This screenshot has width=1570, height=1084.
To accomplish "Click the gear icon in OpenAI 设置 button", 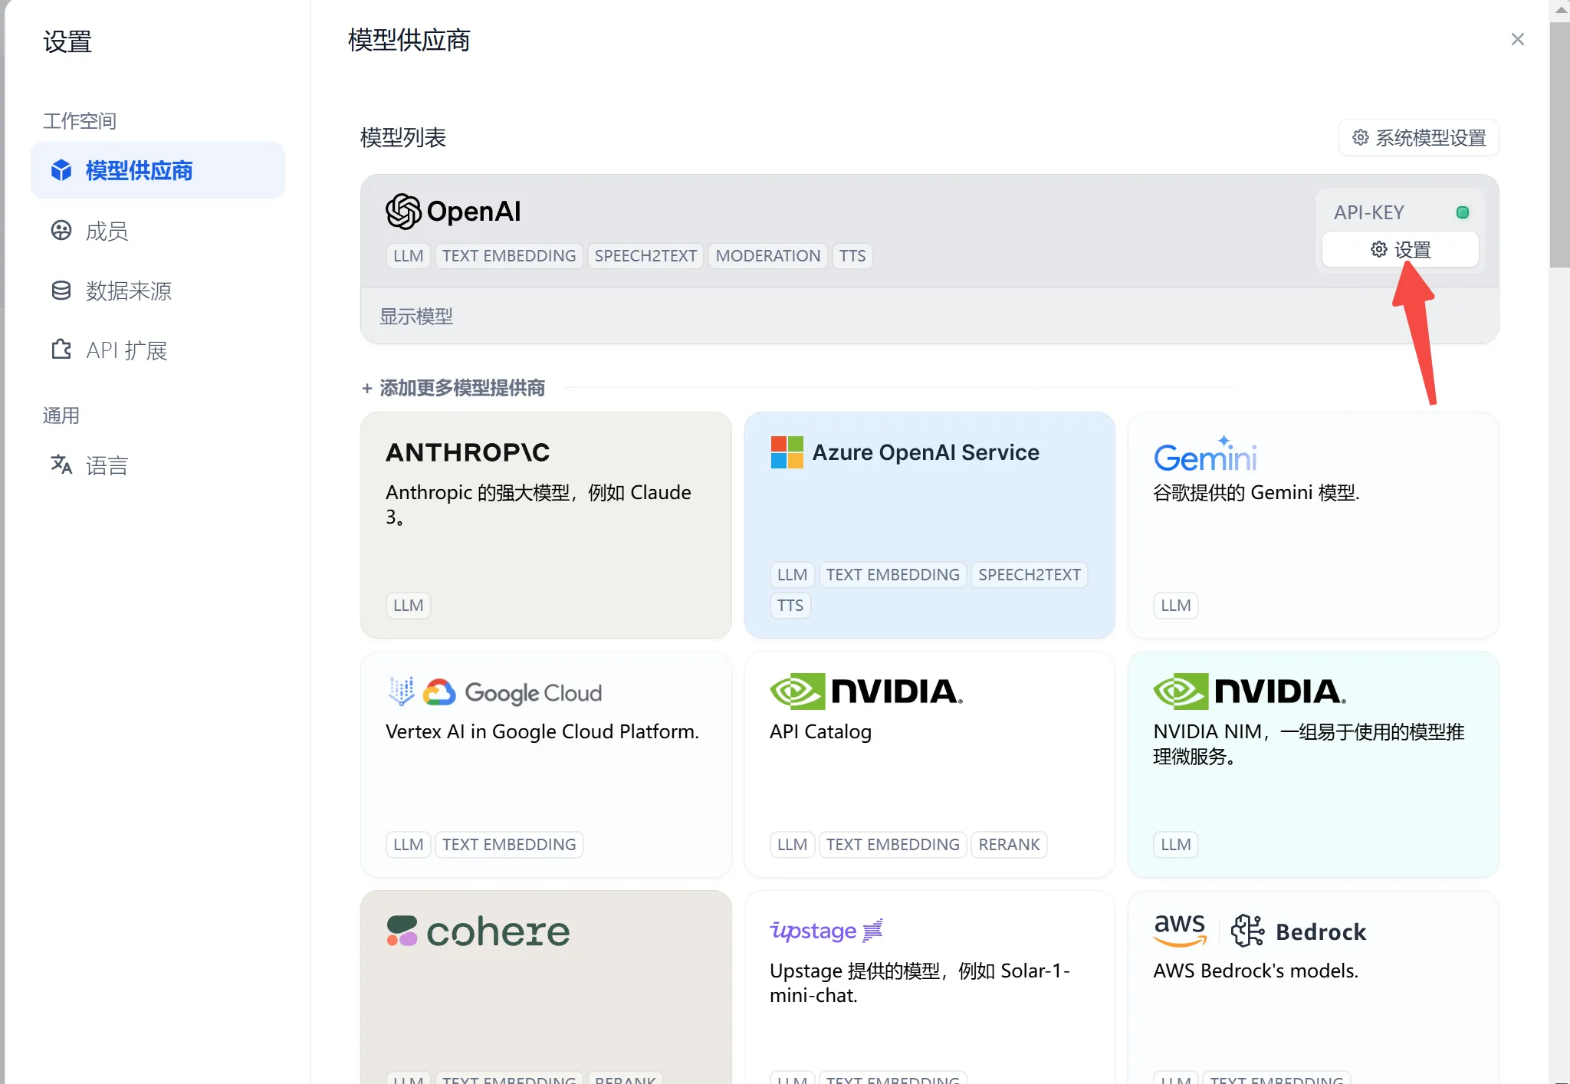I will point(1378,249).
